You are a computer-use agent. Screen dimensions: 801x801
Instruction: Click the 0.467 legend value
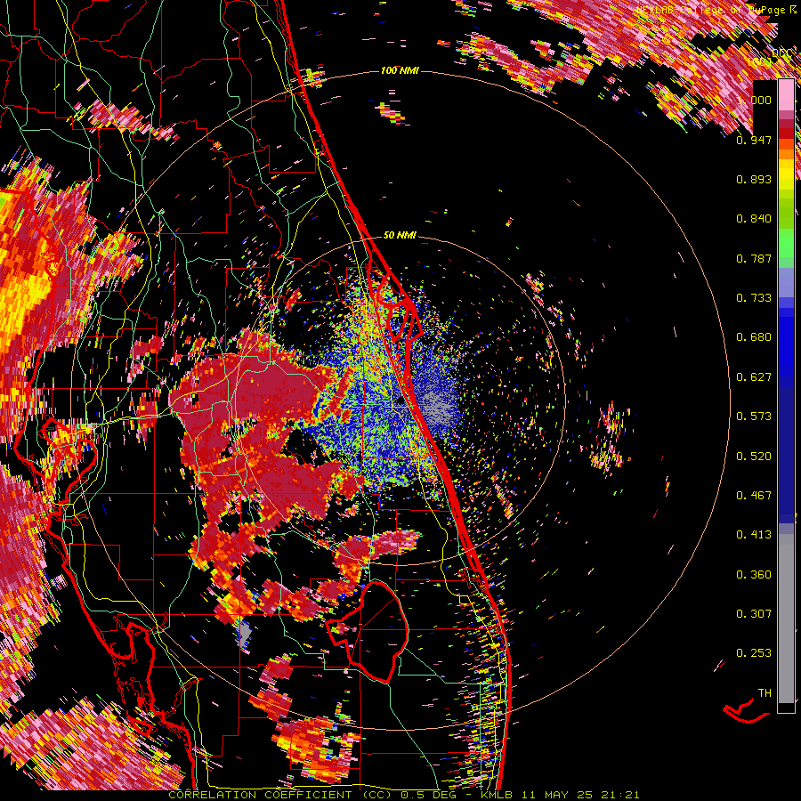click(x=754, y=496)
